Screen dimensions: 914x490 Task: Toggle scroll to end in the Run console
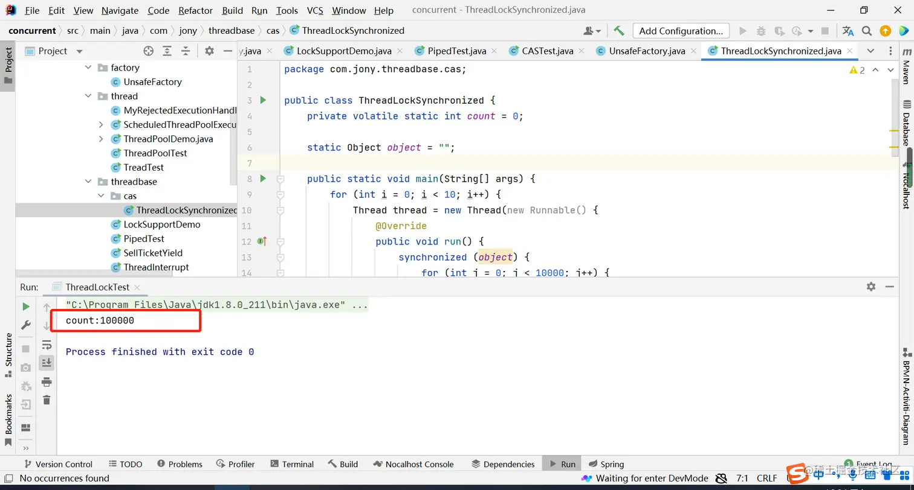47,363
